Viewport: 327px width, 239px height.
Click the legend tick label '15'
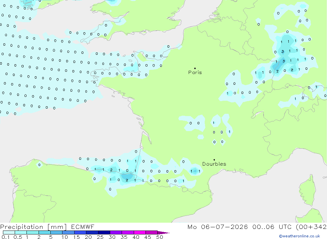coord(77,237)
